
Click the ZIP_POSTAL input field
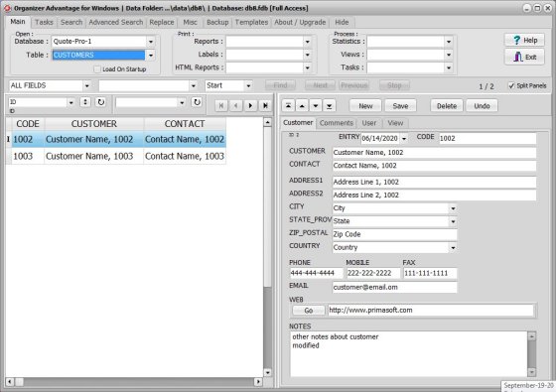tap(394, 234)
